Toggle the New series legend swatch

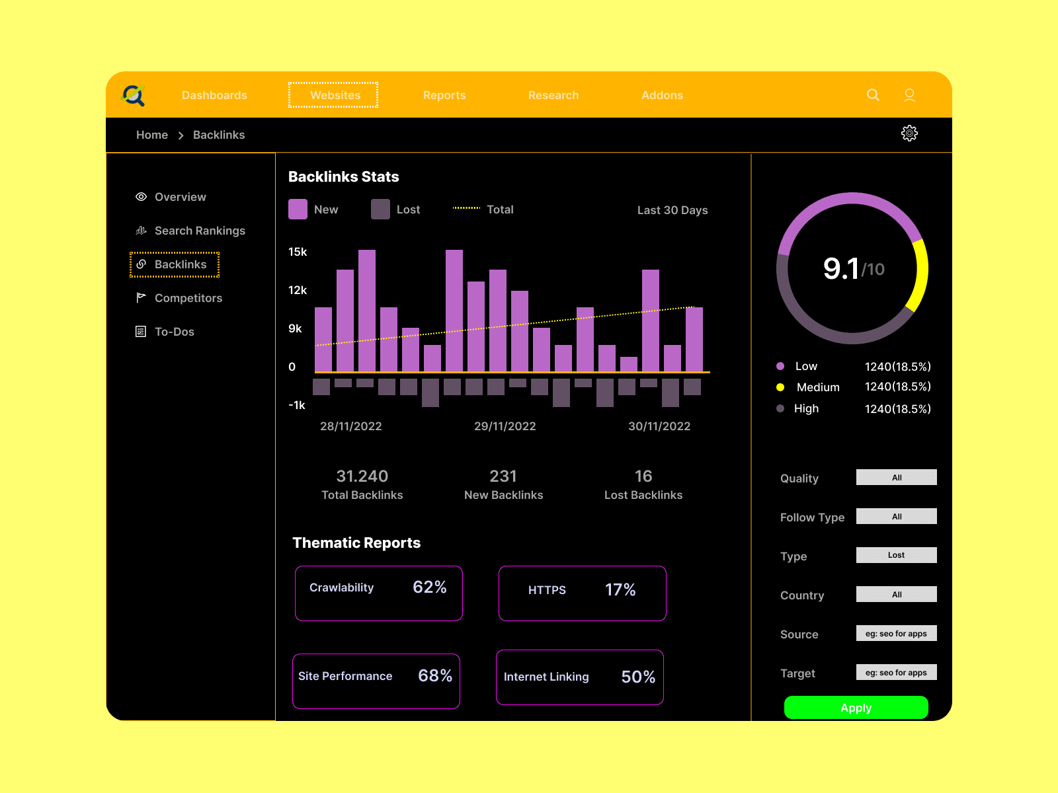pyautogui.click(x=298, y=209)
